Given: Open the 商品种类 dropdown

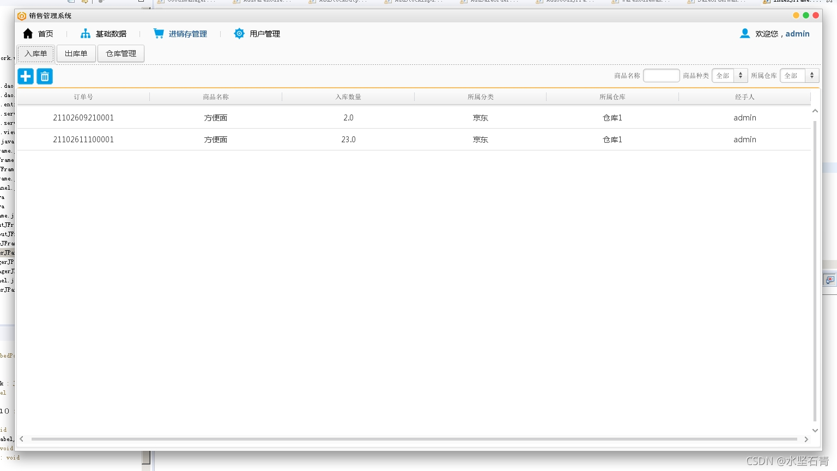Looking at the screenshot, I should pos(730,76).
